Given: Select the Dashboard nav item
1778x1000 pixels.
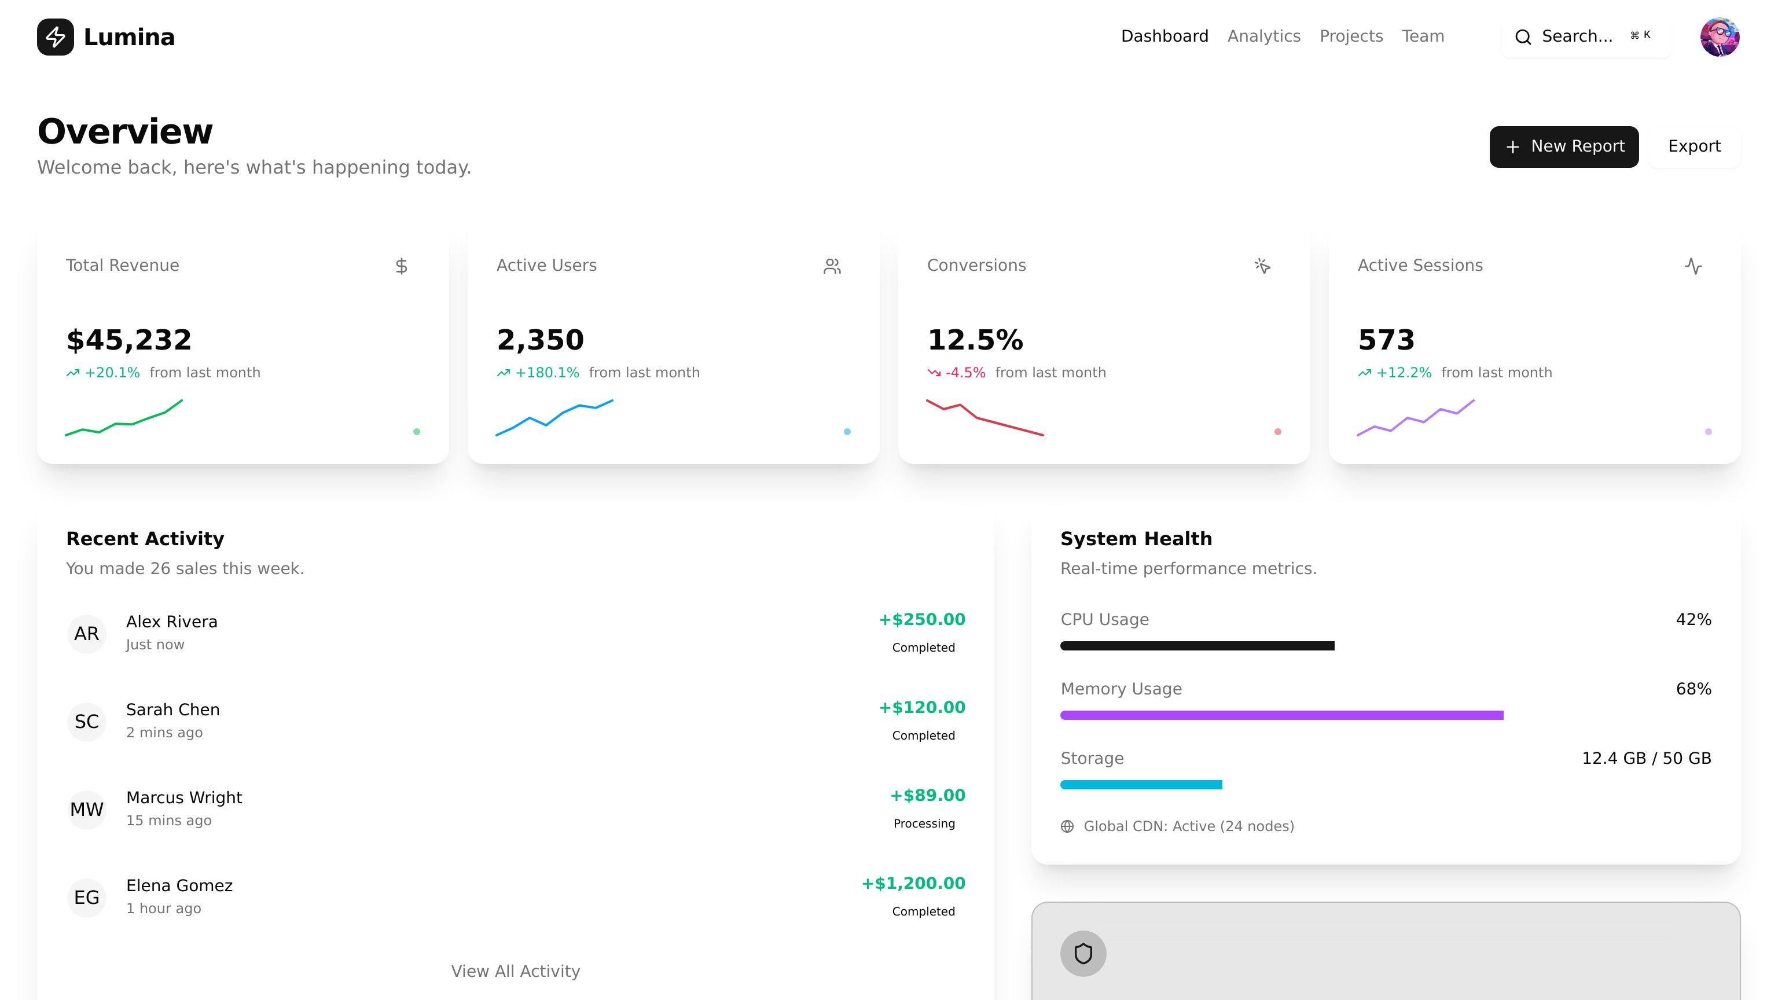Looking at the screenshot, I should (1164, 36).
